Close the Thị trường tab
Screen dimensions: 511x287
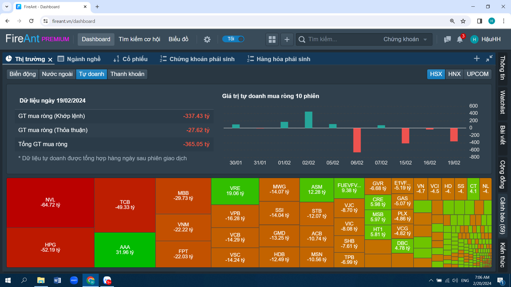point(50,60)
